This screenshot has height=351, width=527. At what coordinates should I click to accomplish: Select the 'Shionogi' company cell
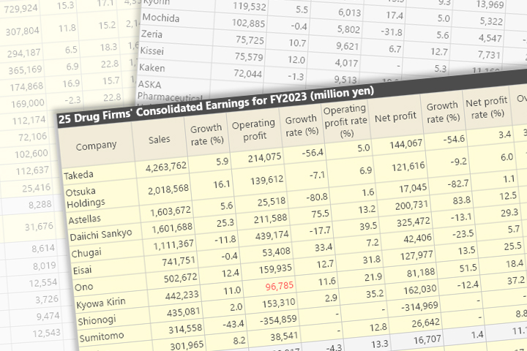tap(91, 320)
